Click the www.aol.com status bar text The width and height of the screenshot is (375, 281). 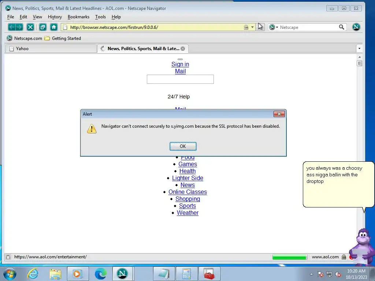tap(325, 257)
